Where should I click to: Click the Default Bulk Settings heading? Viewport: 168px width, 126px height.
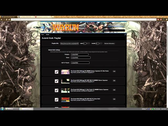(x=54, y=50)
